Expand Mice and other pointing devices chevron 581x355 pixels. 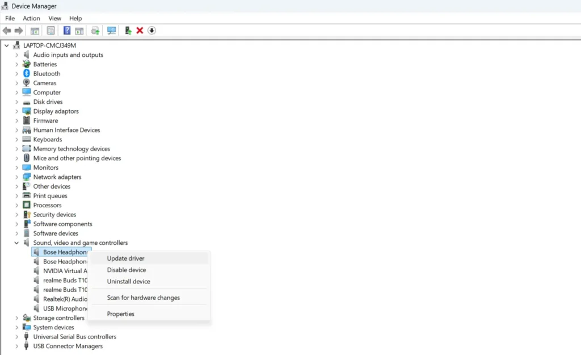point(16,158)
